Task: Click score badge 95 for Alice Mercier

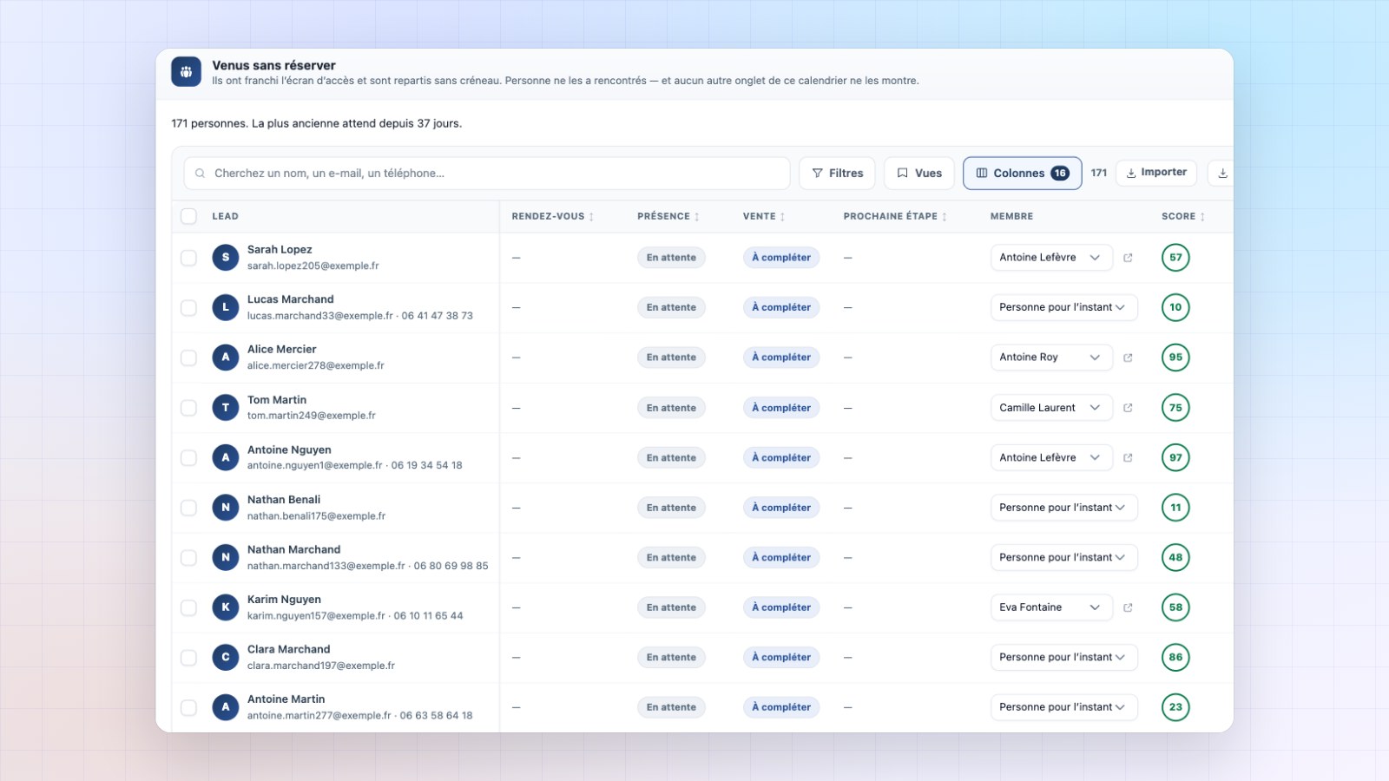Action: point(1175,358)
